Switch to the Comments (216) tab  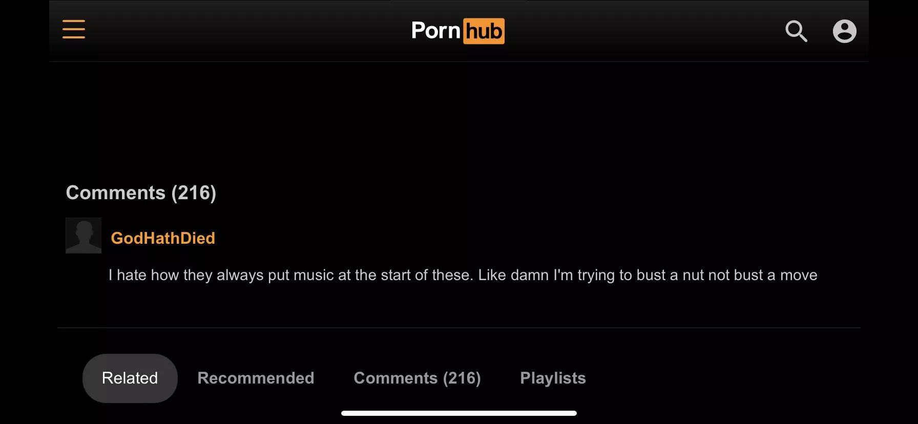(417, 378)
